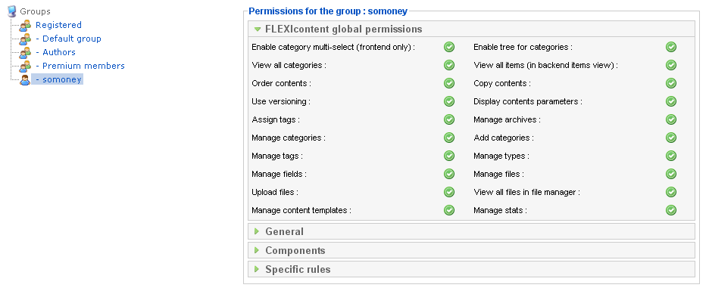The width and height of the screenshot is (709, 294).
Task: Toggle Use versioning permission
Action: click(x=449, y=101)
